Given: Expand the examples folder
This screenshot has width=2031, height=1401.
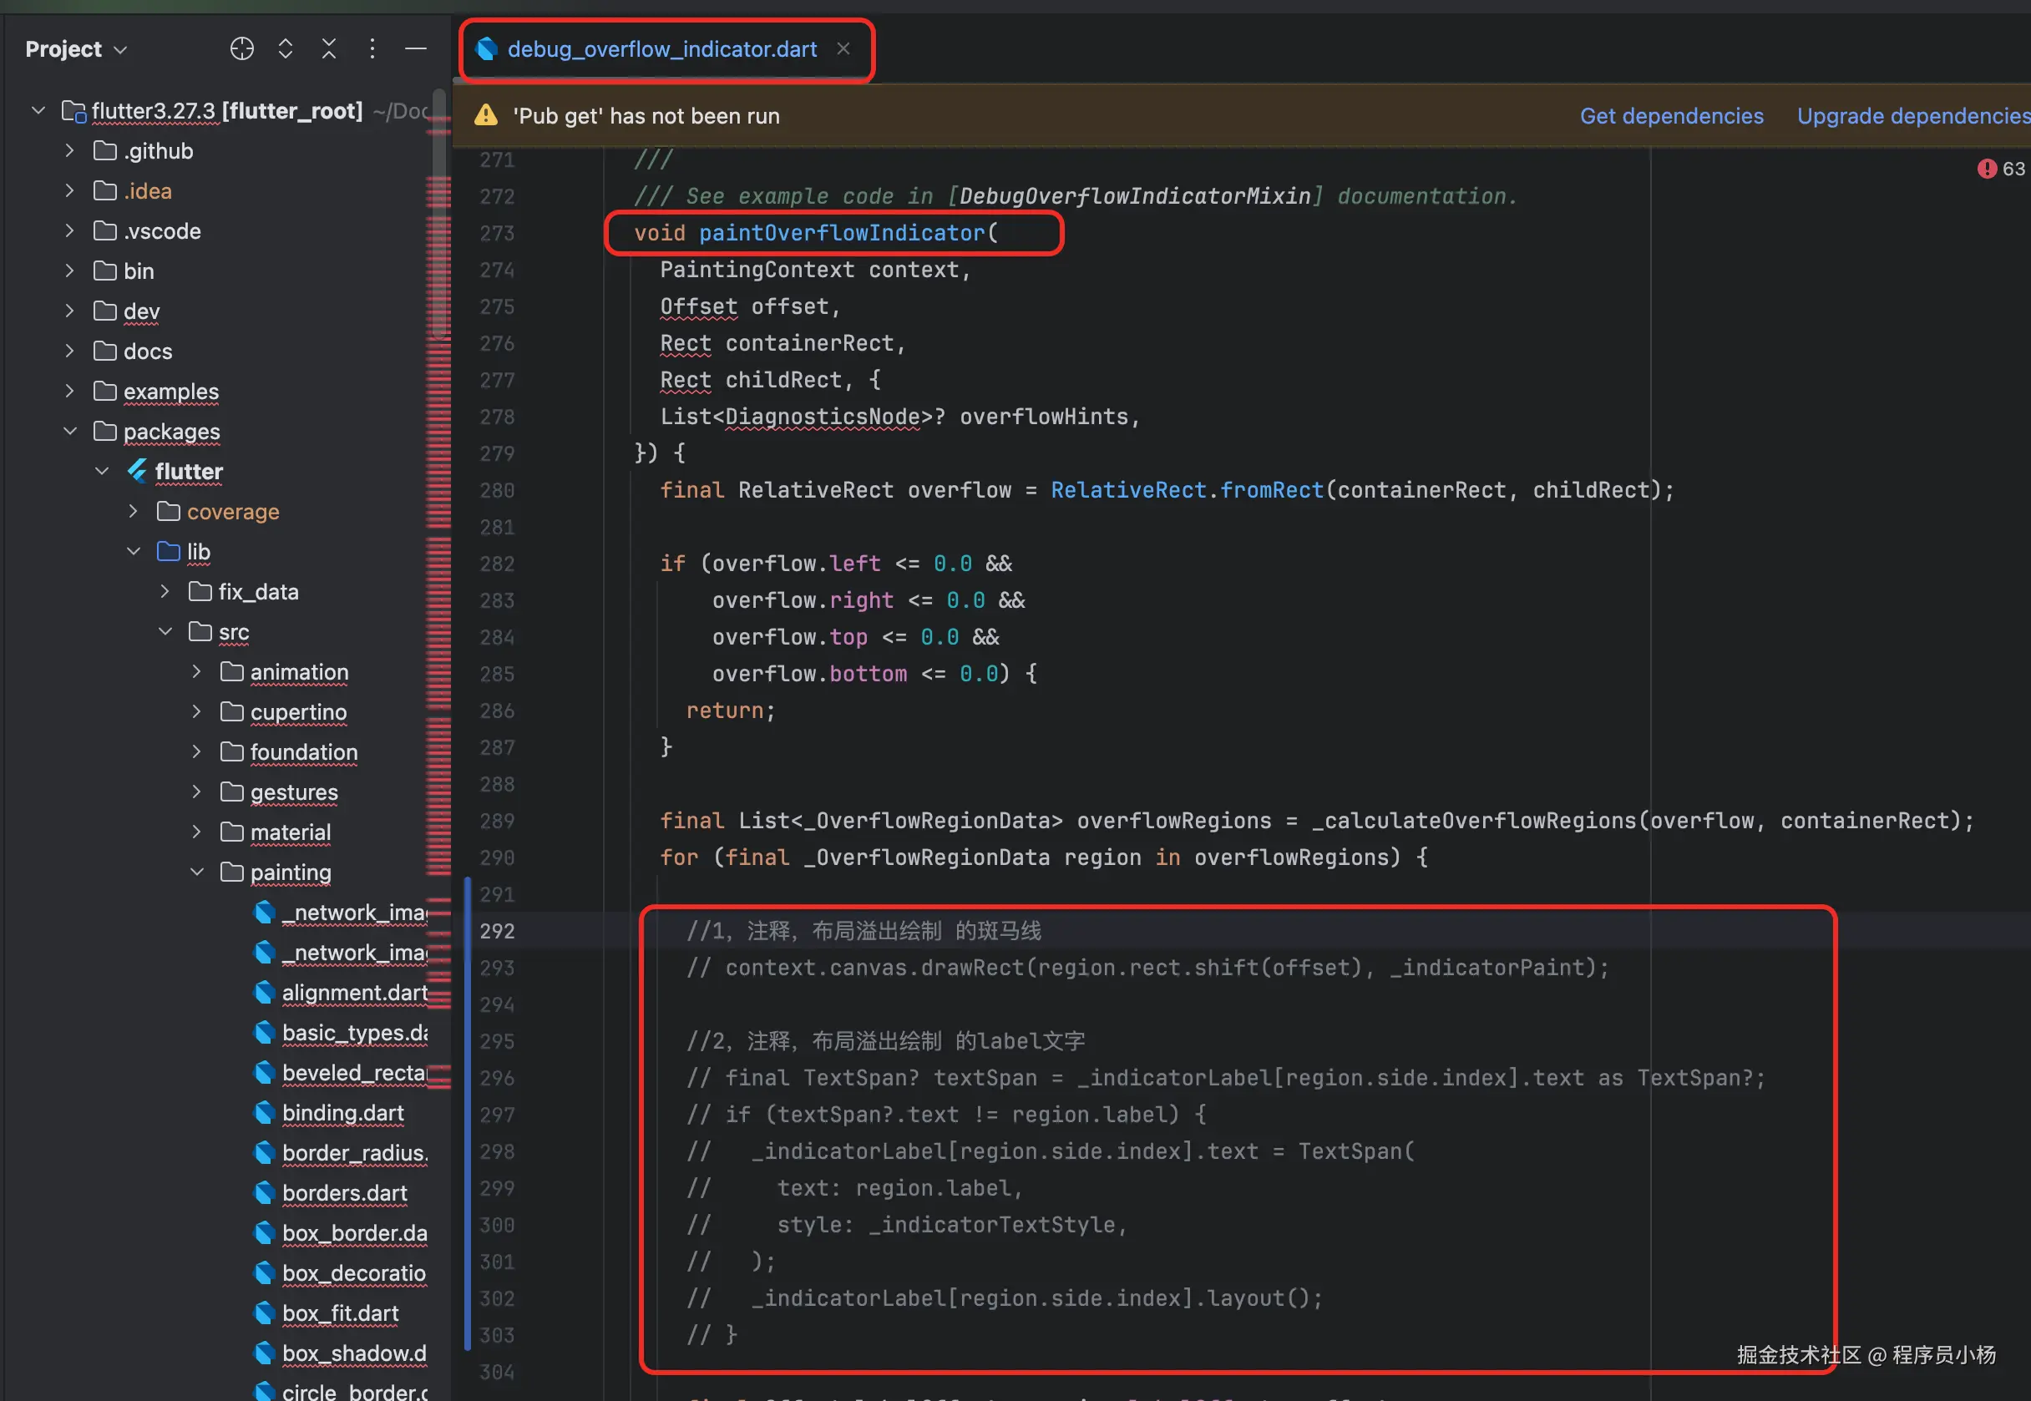Looking at the screenshot, I should point(69,391).
